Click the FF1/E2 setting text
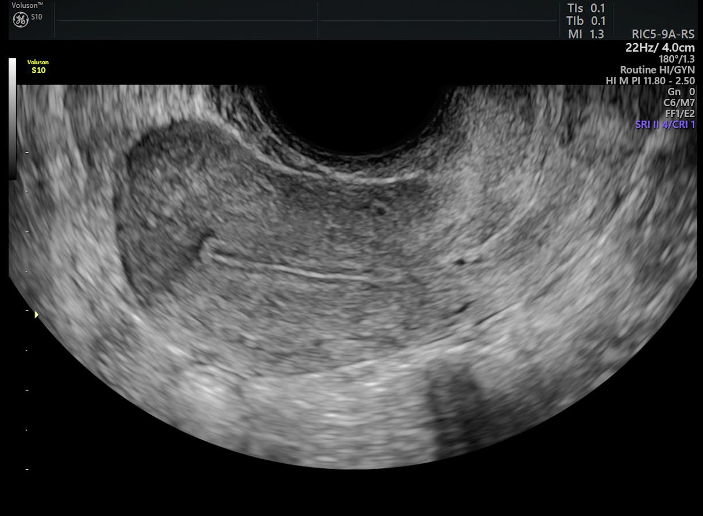703x516 pixels. 679,114
